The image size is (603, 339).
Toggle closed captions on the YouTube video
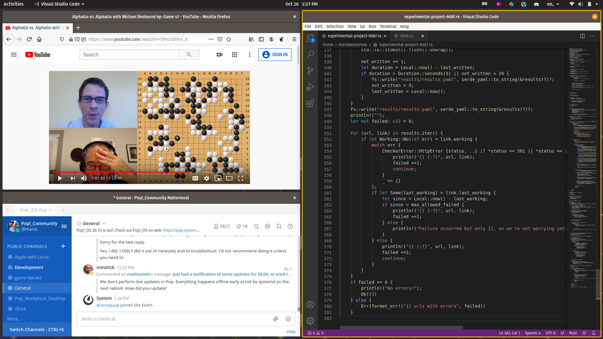click(x=195, y=179)
